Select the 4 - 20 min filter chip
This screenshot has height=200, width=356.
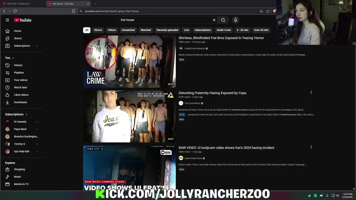(x=243, y=30)
